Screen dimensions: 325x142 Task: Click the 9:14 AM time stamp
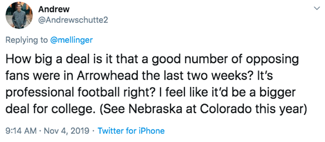[21, 131]
